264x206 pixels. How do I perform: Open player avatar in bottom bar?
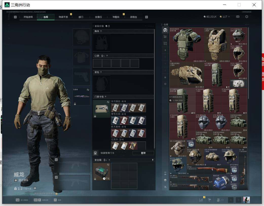[247, 200]
